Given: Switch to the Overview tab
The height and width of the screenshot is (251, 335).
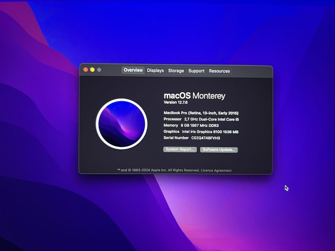Looking at the screenshot, I should pos(133,70).
